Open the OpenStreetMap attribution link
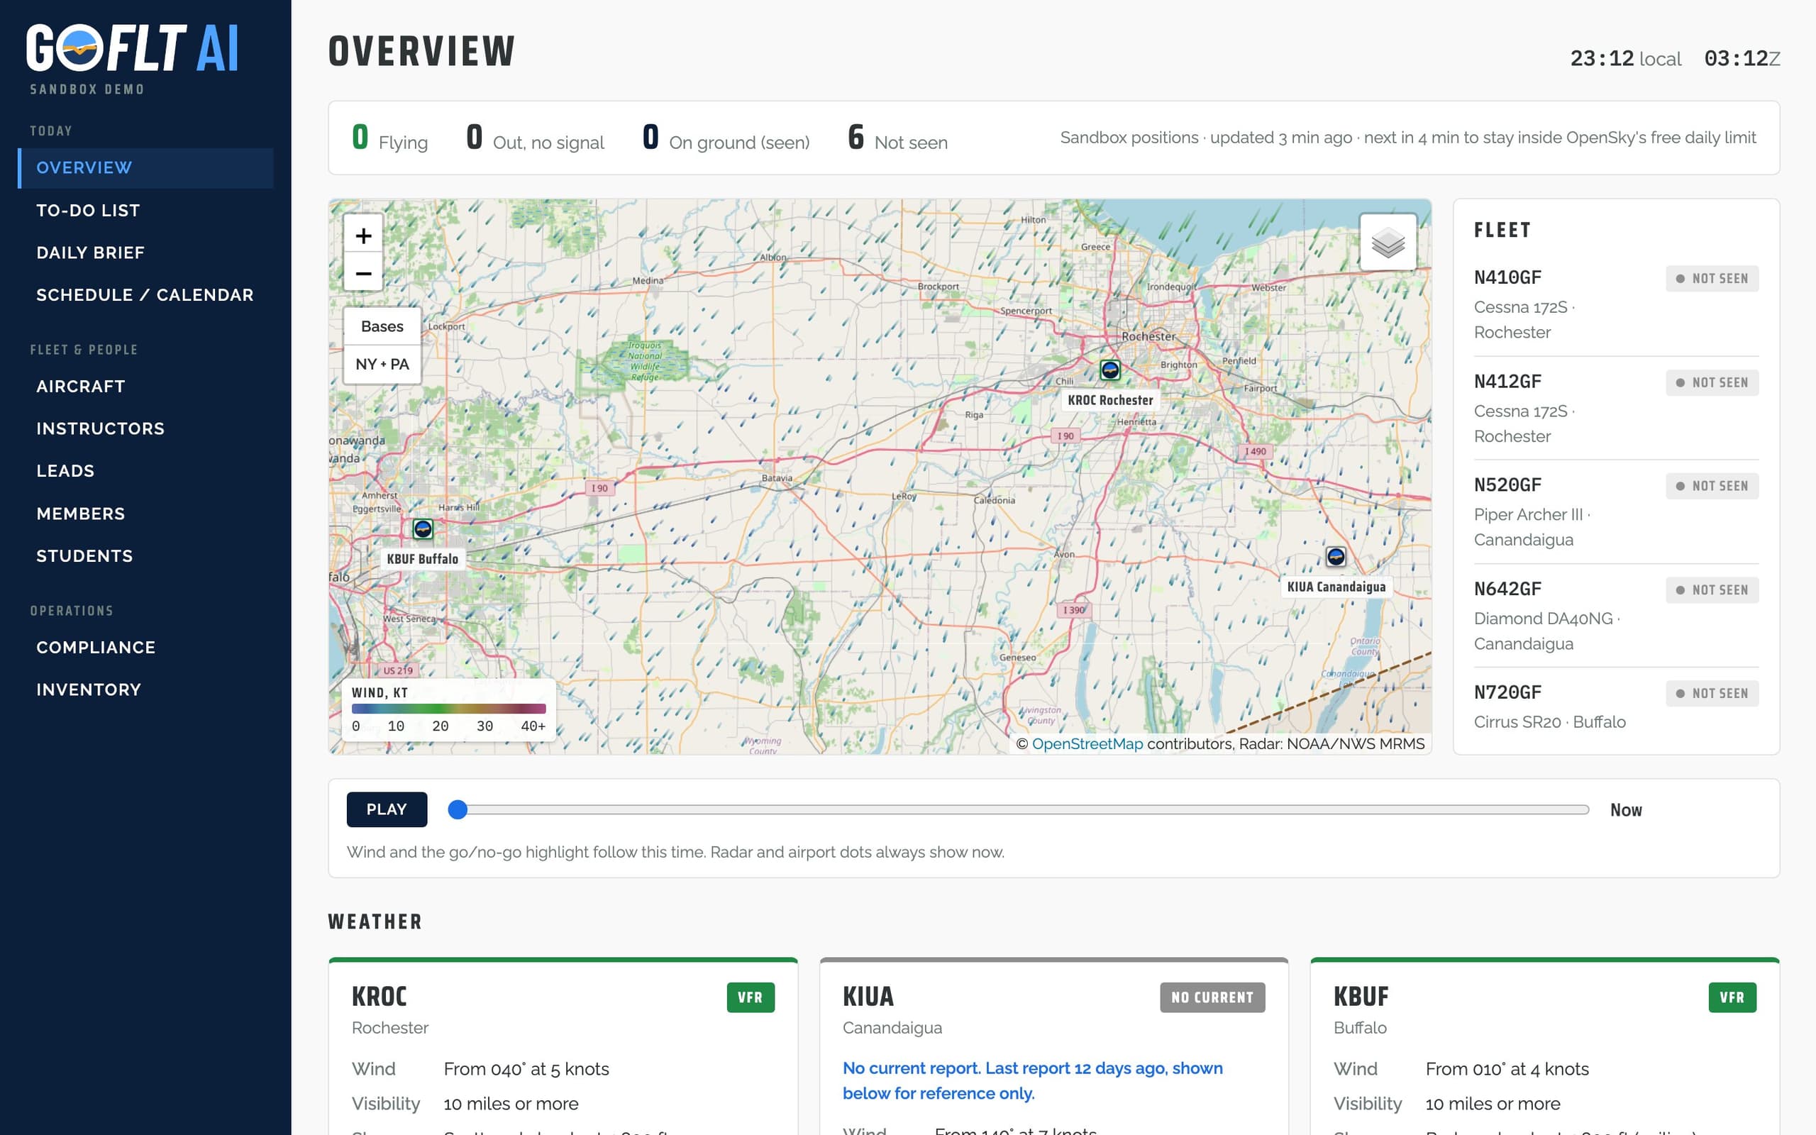 (1087, 743)
